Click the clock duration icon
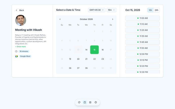Screen dimensions: 175x109 coord(16,51)
